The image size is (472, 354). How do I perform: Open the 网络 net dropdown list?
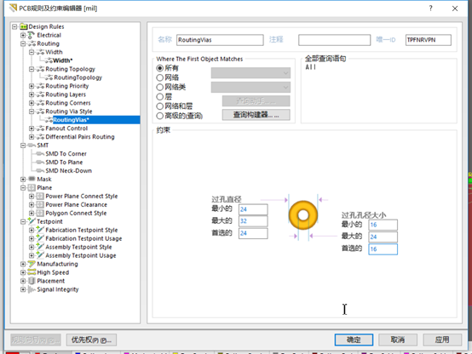(250, 73)
